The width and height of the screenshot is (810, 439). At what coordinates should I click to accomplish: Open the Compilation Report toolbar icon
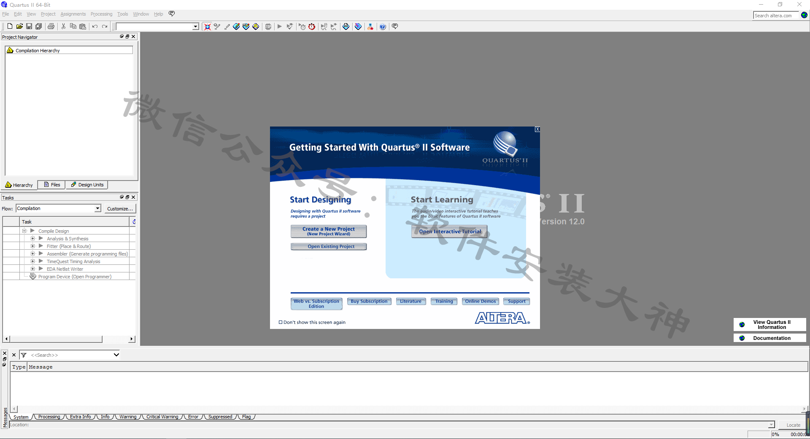point(346,27)
